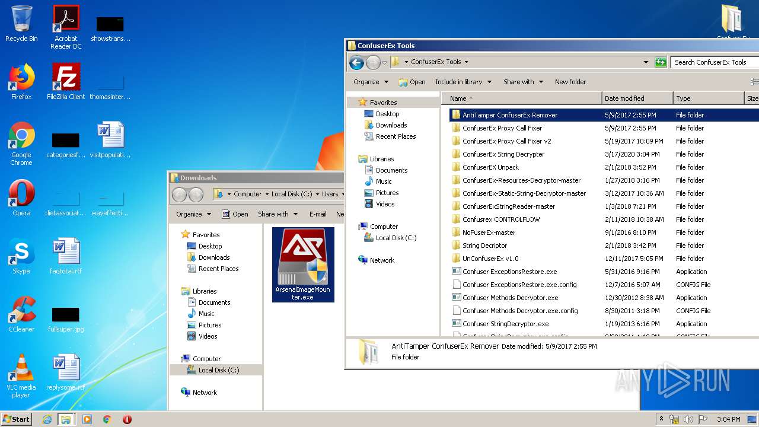Select ArsenalImageMounter.exe in Downloads window
The width and height of the screenshot is (759, 427).
pyautogui.click(x=303, y=265)
